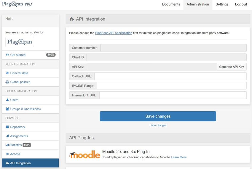
Task: Click the Get started flag icon
Action: (x=7, y=55)
